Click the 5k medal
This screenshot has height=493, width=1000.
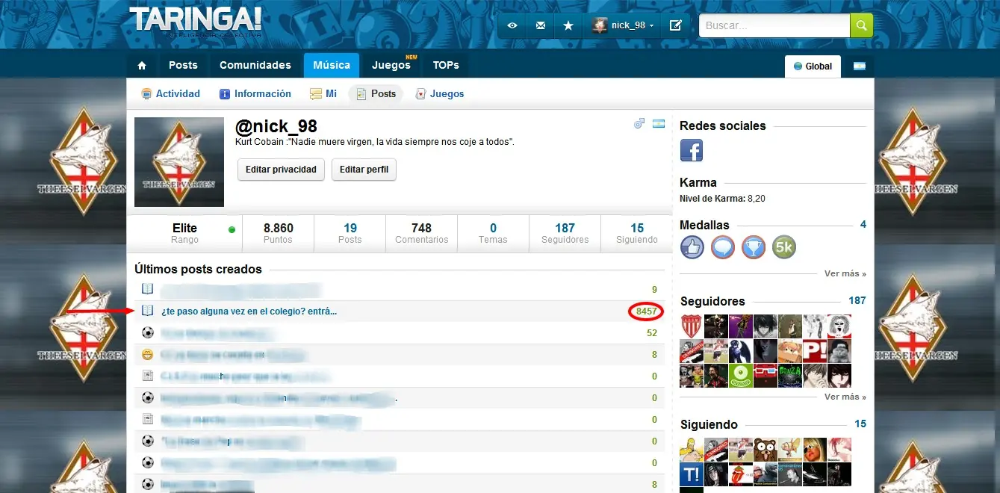pos(784,247)
